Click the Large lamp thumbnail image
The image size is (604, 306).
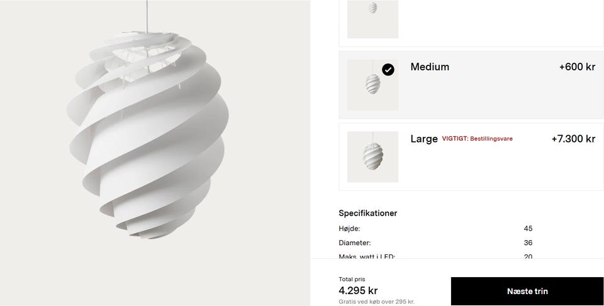coord(372,156)
